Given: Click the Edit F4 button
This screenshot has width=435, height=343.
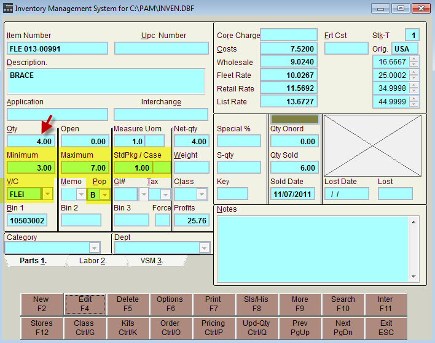Looking at the screenshot, I should click(85, 304).
